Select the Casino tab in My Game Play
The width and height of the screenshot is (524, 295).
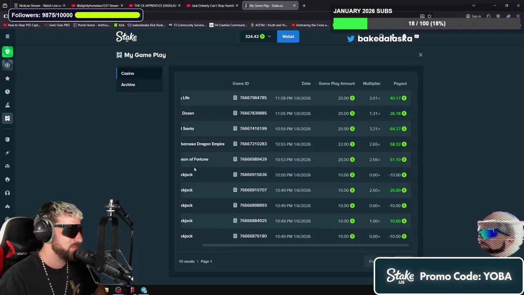139,73
